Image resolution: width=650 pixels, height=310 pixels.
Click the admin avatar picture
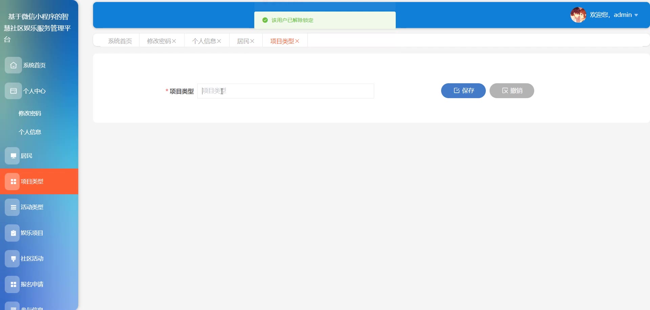[x=578, y=15]
